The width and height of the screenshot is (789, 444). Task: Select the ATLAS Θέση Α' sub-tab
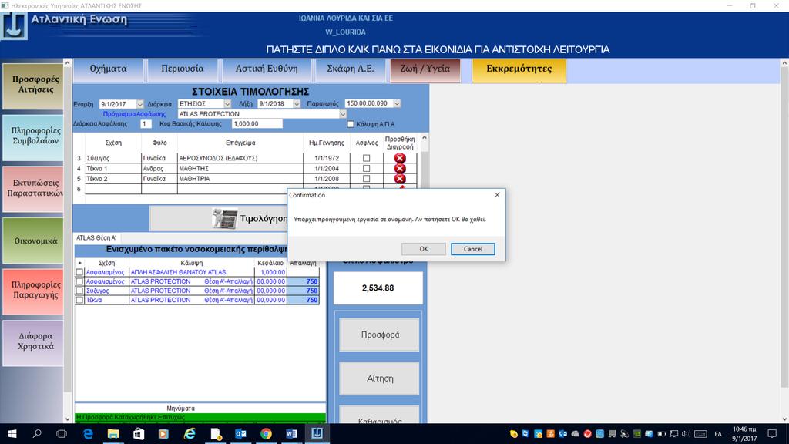(96, 237)
